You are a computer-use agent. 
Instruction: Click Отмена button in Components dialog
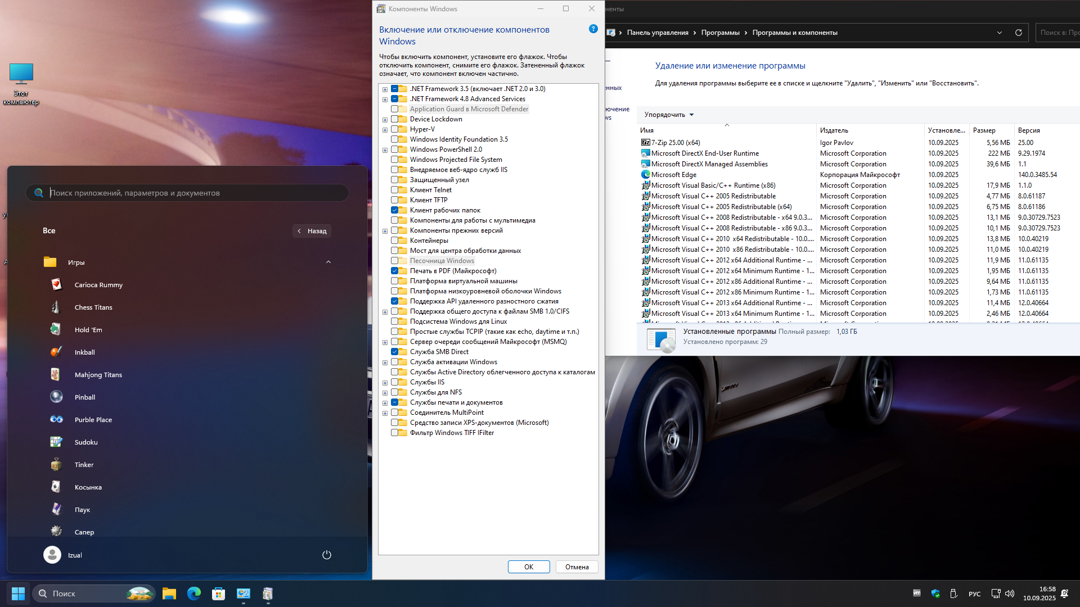click(x=577, y=567)
